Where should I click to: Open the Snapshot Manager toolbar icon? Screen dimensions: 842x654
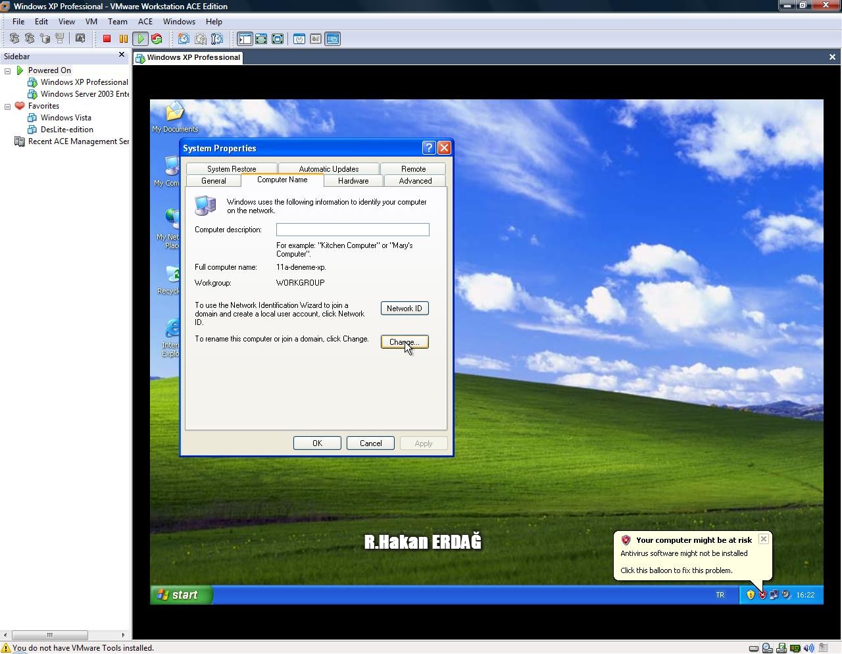(217, 39)
